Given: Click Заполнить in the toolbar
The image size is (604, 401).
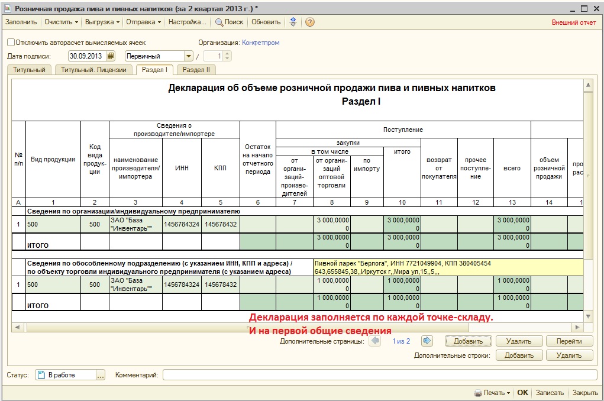Looking at the screenshot, I should (x=21, y=22).
